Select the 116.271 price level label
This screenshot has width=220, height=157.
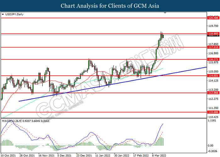click(x=213, y=59)
